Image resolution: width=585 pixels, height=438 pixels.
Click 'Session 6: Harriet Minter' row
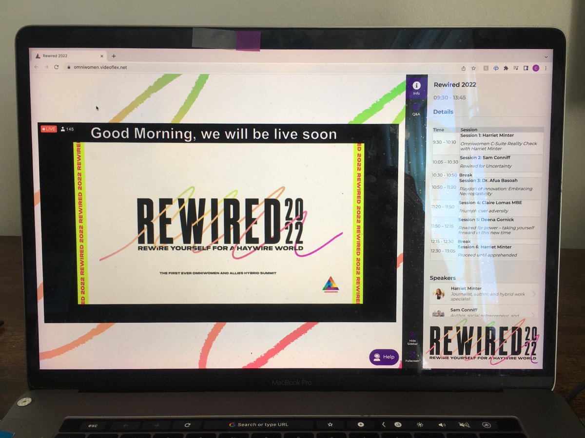tap(485, 251)
